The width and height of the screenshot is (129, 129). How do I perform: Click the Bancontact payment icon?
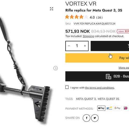pyautogui.click(x=109, y=108)
